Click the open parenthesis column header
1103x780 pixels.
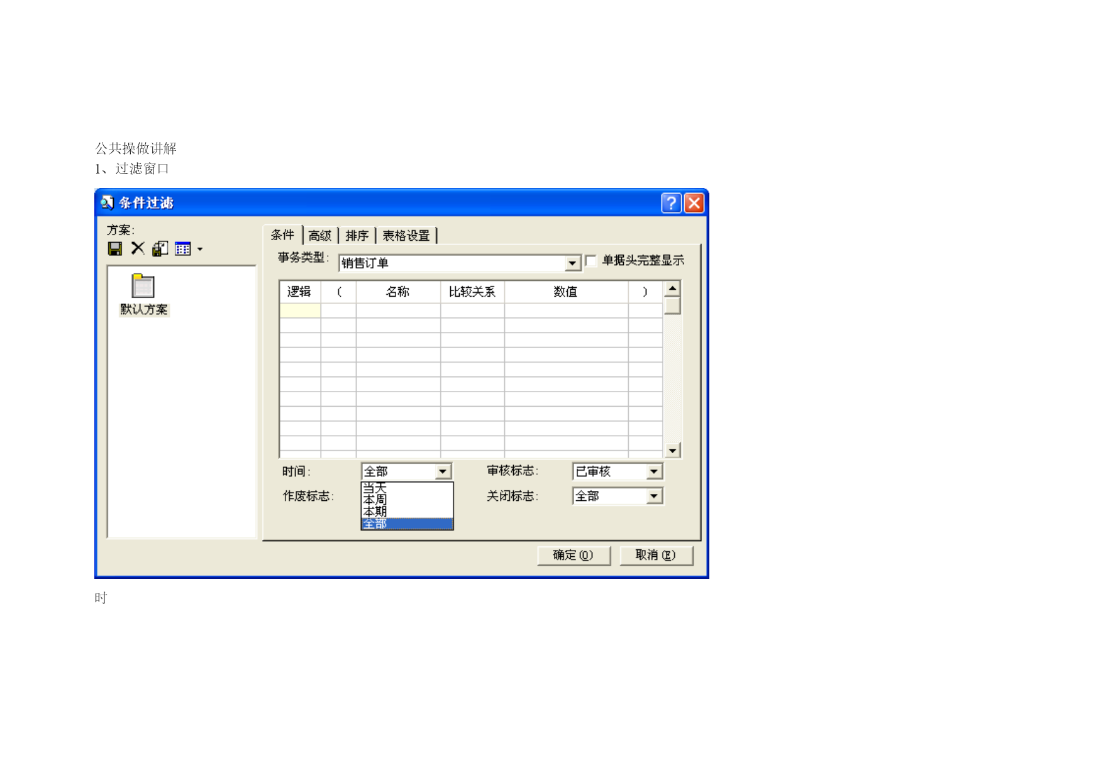point(339,292)
